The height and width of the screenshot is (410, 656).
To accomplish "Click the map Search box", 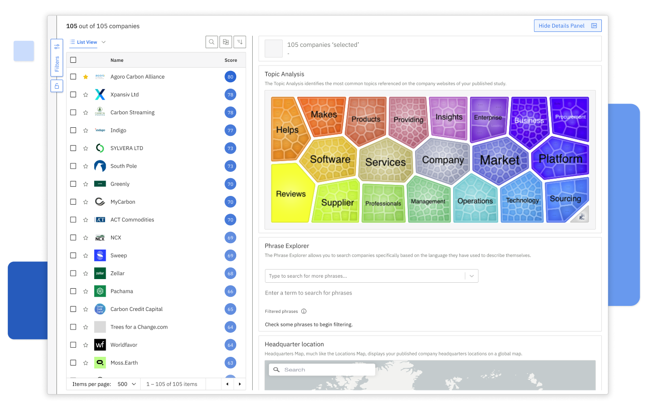I will pos(322,370).
